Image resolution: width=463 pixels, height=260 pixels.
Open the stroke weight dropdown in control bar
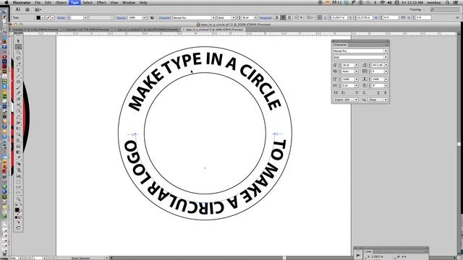[85, 17]
